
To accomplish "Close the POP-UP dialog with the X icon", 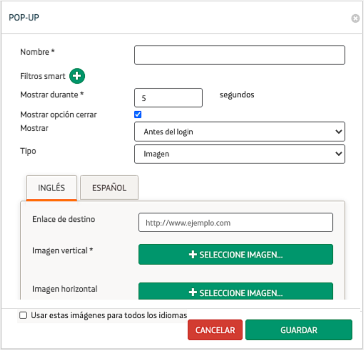I will coord(355,18).
